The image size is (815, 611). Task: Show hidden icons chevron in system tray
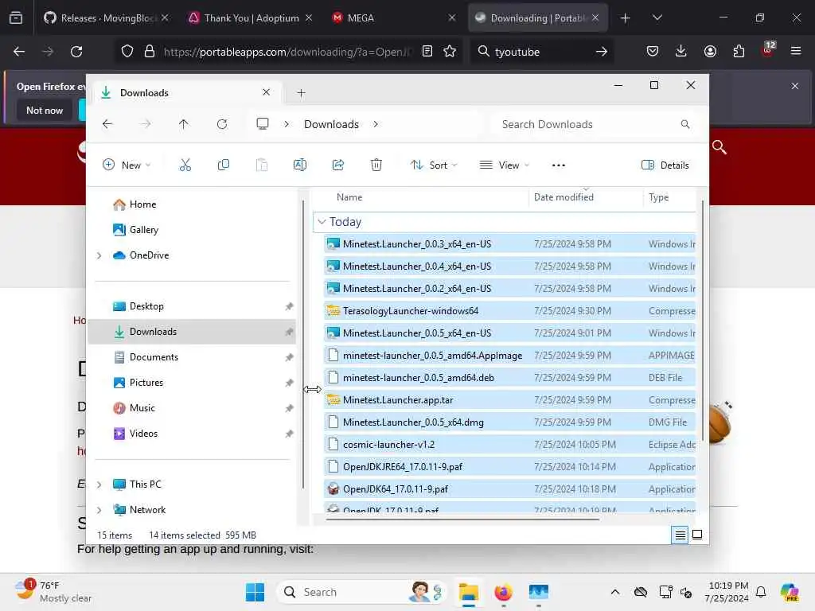pos(615,592)
